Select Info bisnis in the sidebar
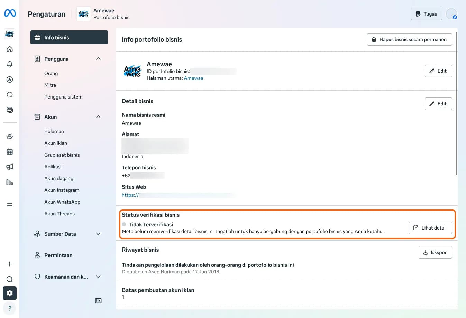The image size is (466, 318). [x=69, y=37]
